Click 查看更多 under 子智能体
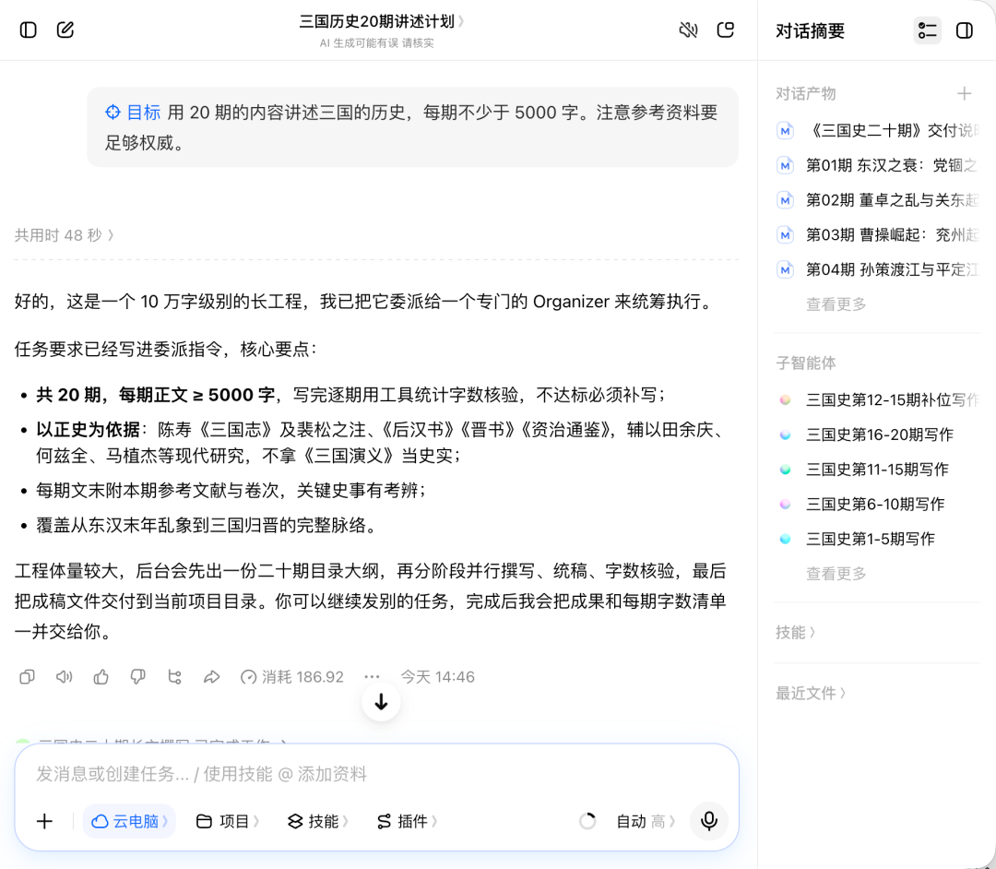 [836, 574]
